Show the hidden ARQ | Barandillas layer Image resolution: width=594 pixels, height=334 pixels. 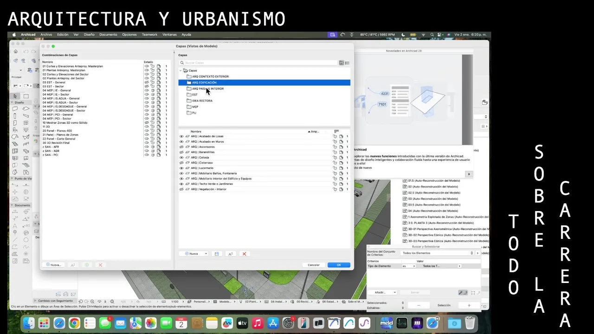click(181, 152)
